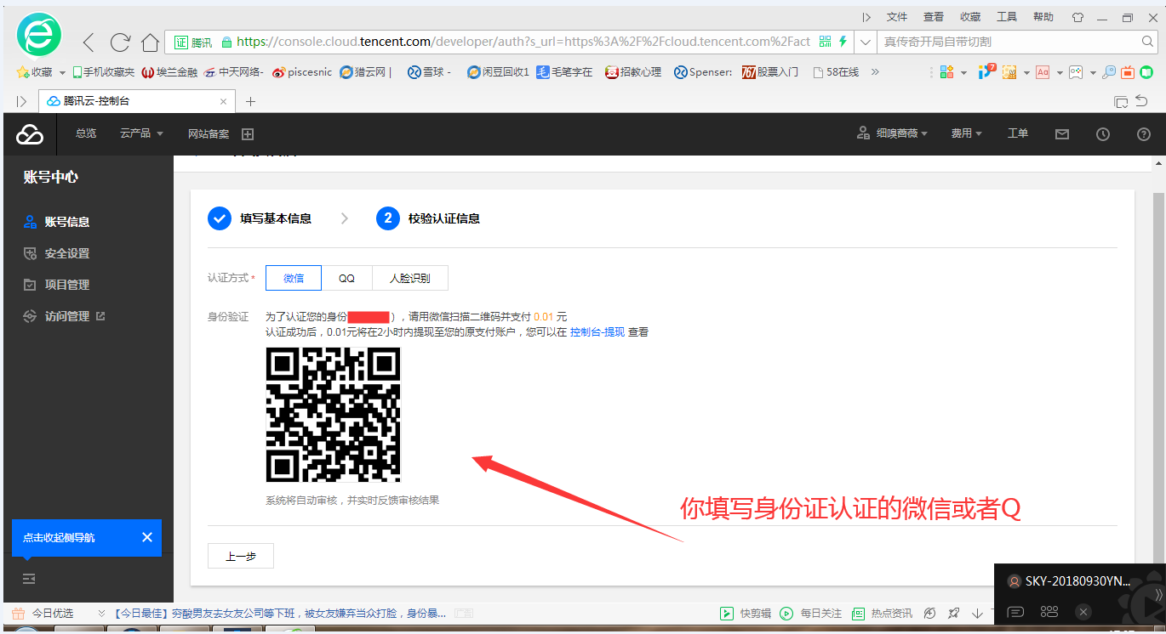Click the 微信 payment QR code

[x=333, y=415]
